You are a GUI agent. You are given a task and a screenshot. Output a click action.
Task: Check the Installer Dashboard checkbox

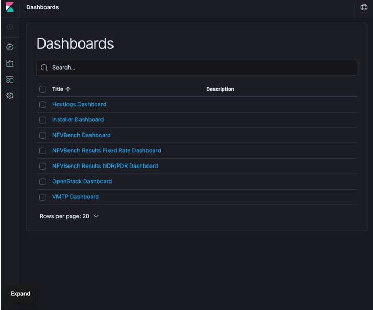[x=42, y=120]
